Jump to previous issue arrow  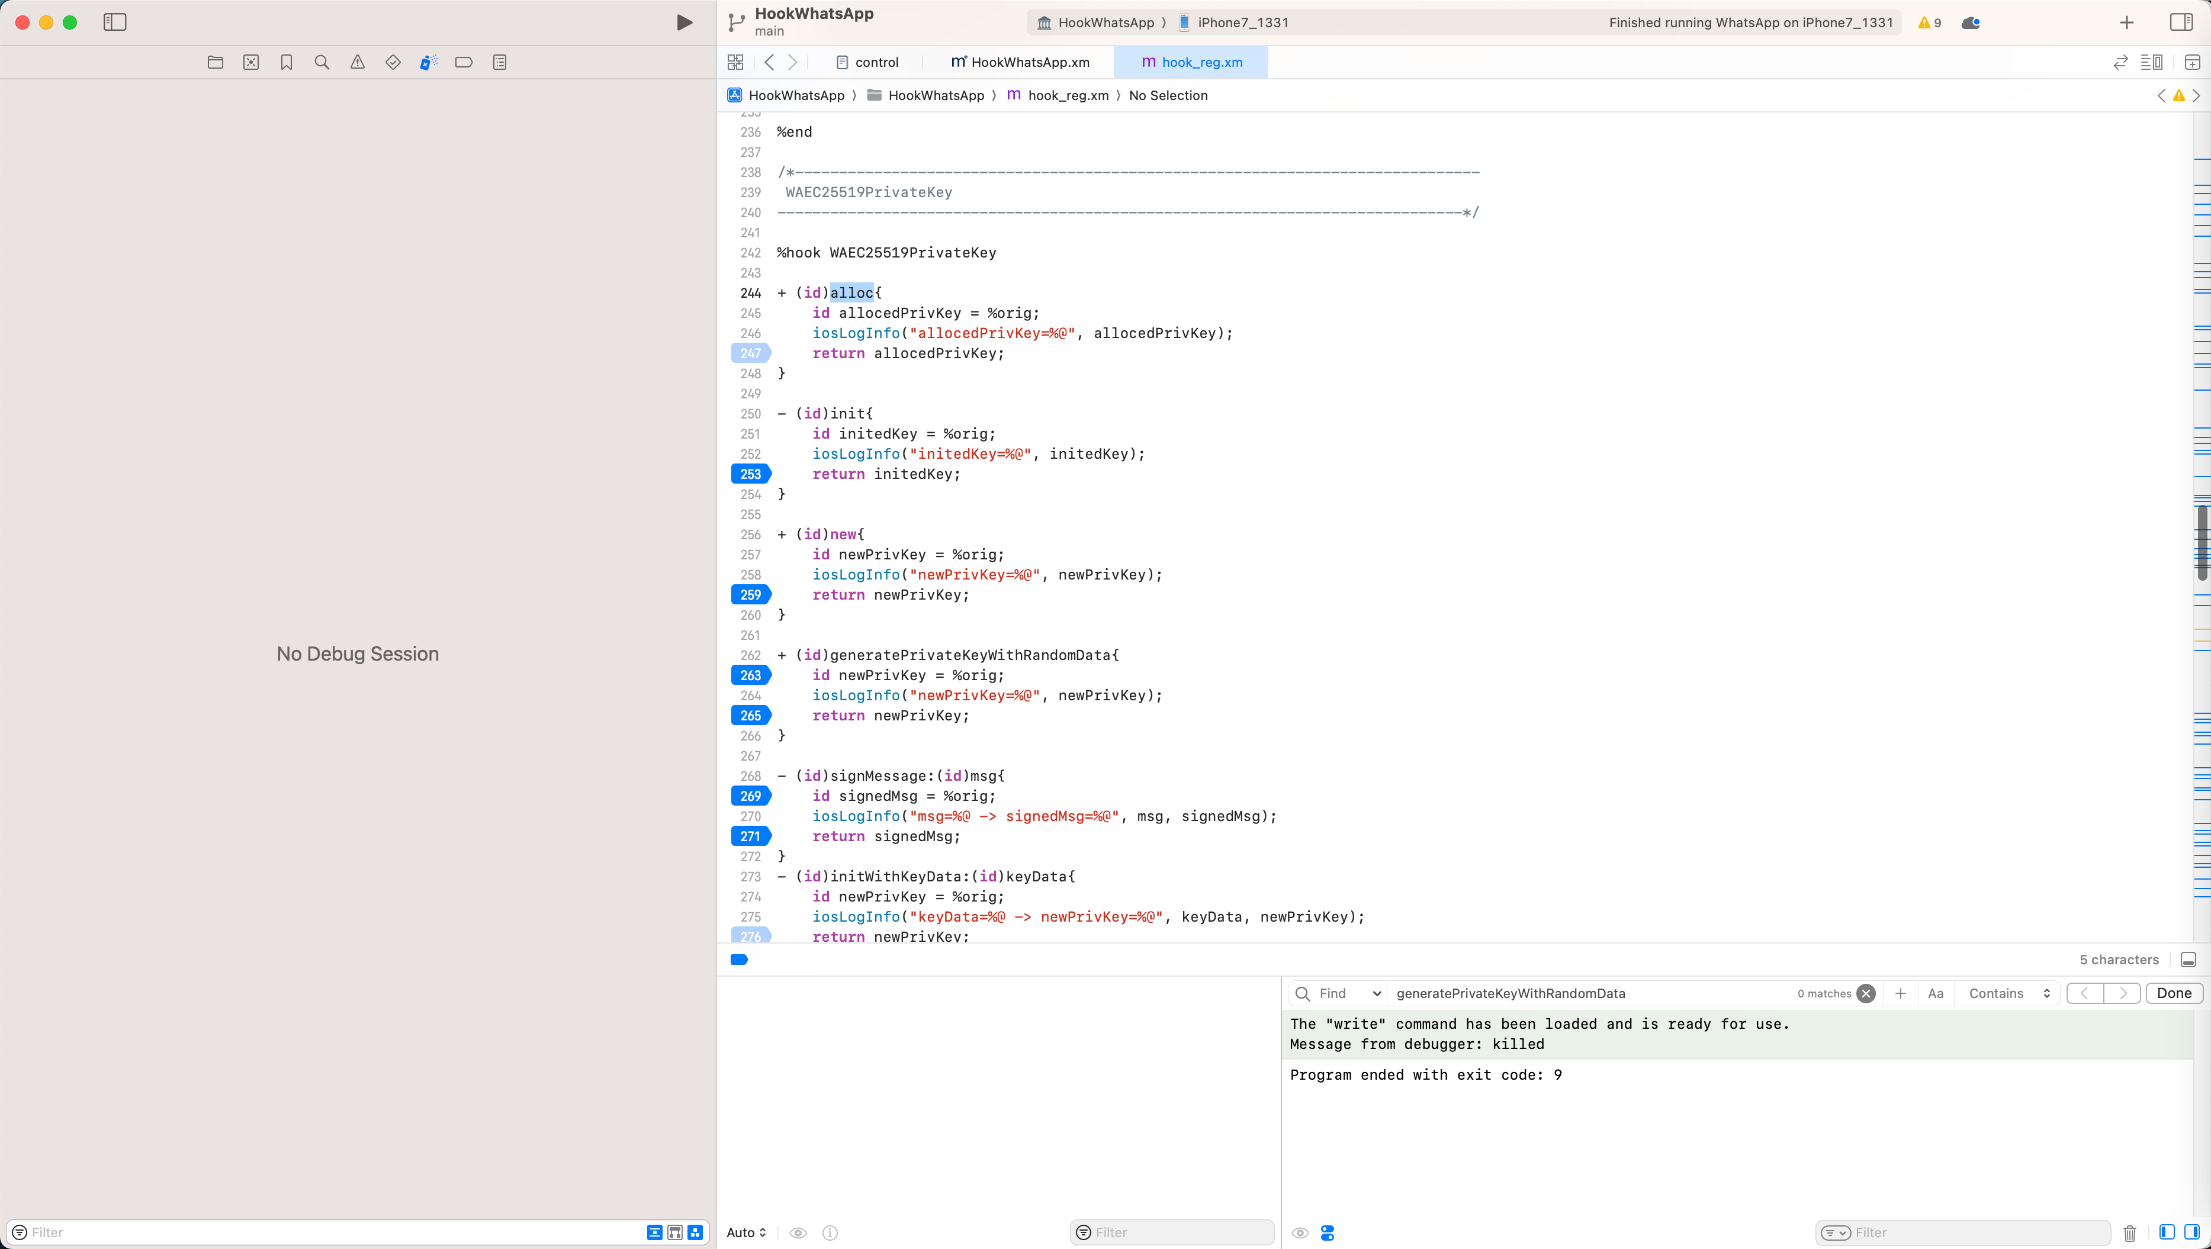click(x=2161, y=95)
